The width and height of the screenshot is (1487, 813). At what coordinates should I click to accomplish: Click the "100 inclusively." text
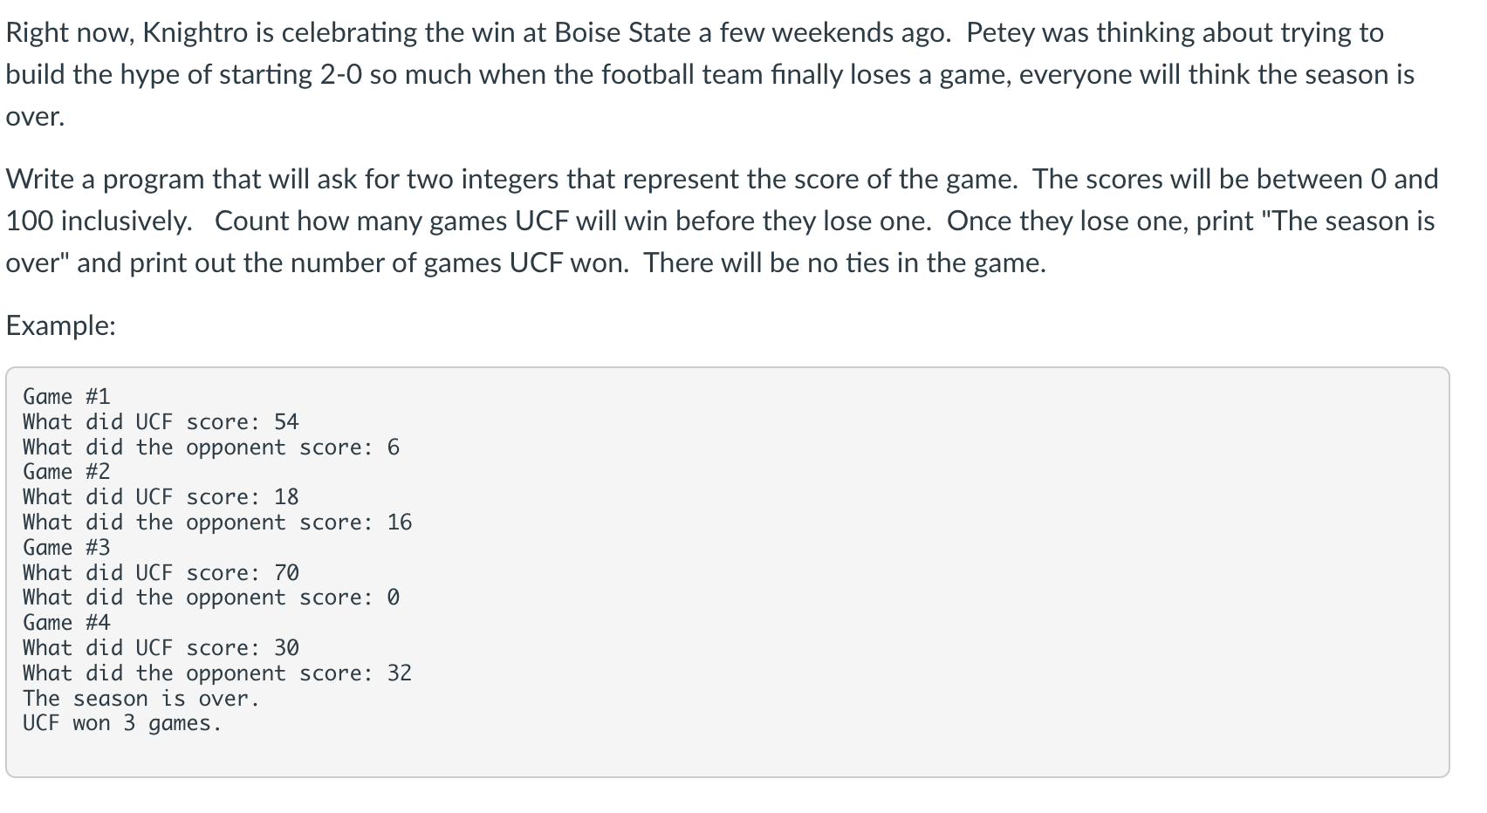[x=99, y=221]
